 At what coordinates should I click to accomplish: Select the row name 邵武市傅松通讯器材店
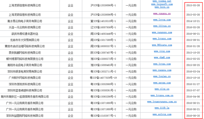[25, 34]
